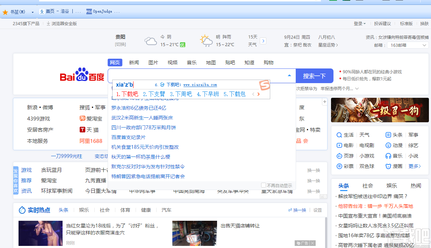Click the 书签 star bookmark icon

click(5, 12)
